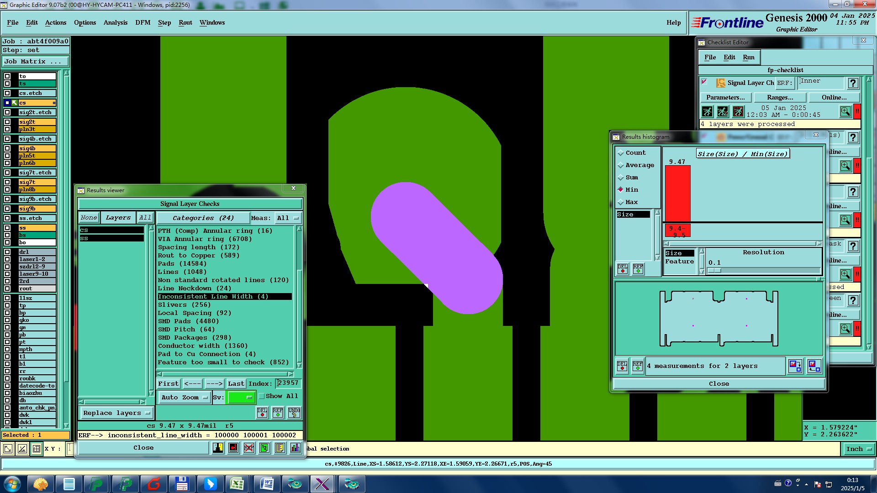Click the magnifier results icon in Checklist Editor
This screenshot has height=493, width=877.
click(x=845, y=111)
